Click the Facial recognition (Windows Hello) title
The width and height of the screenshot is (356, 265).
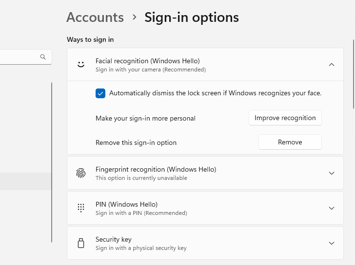[x=147, y=61]
